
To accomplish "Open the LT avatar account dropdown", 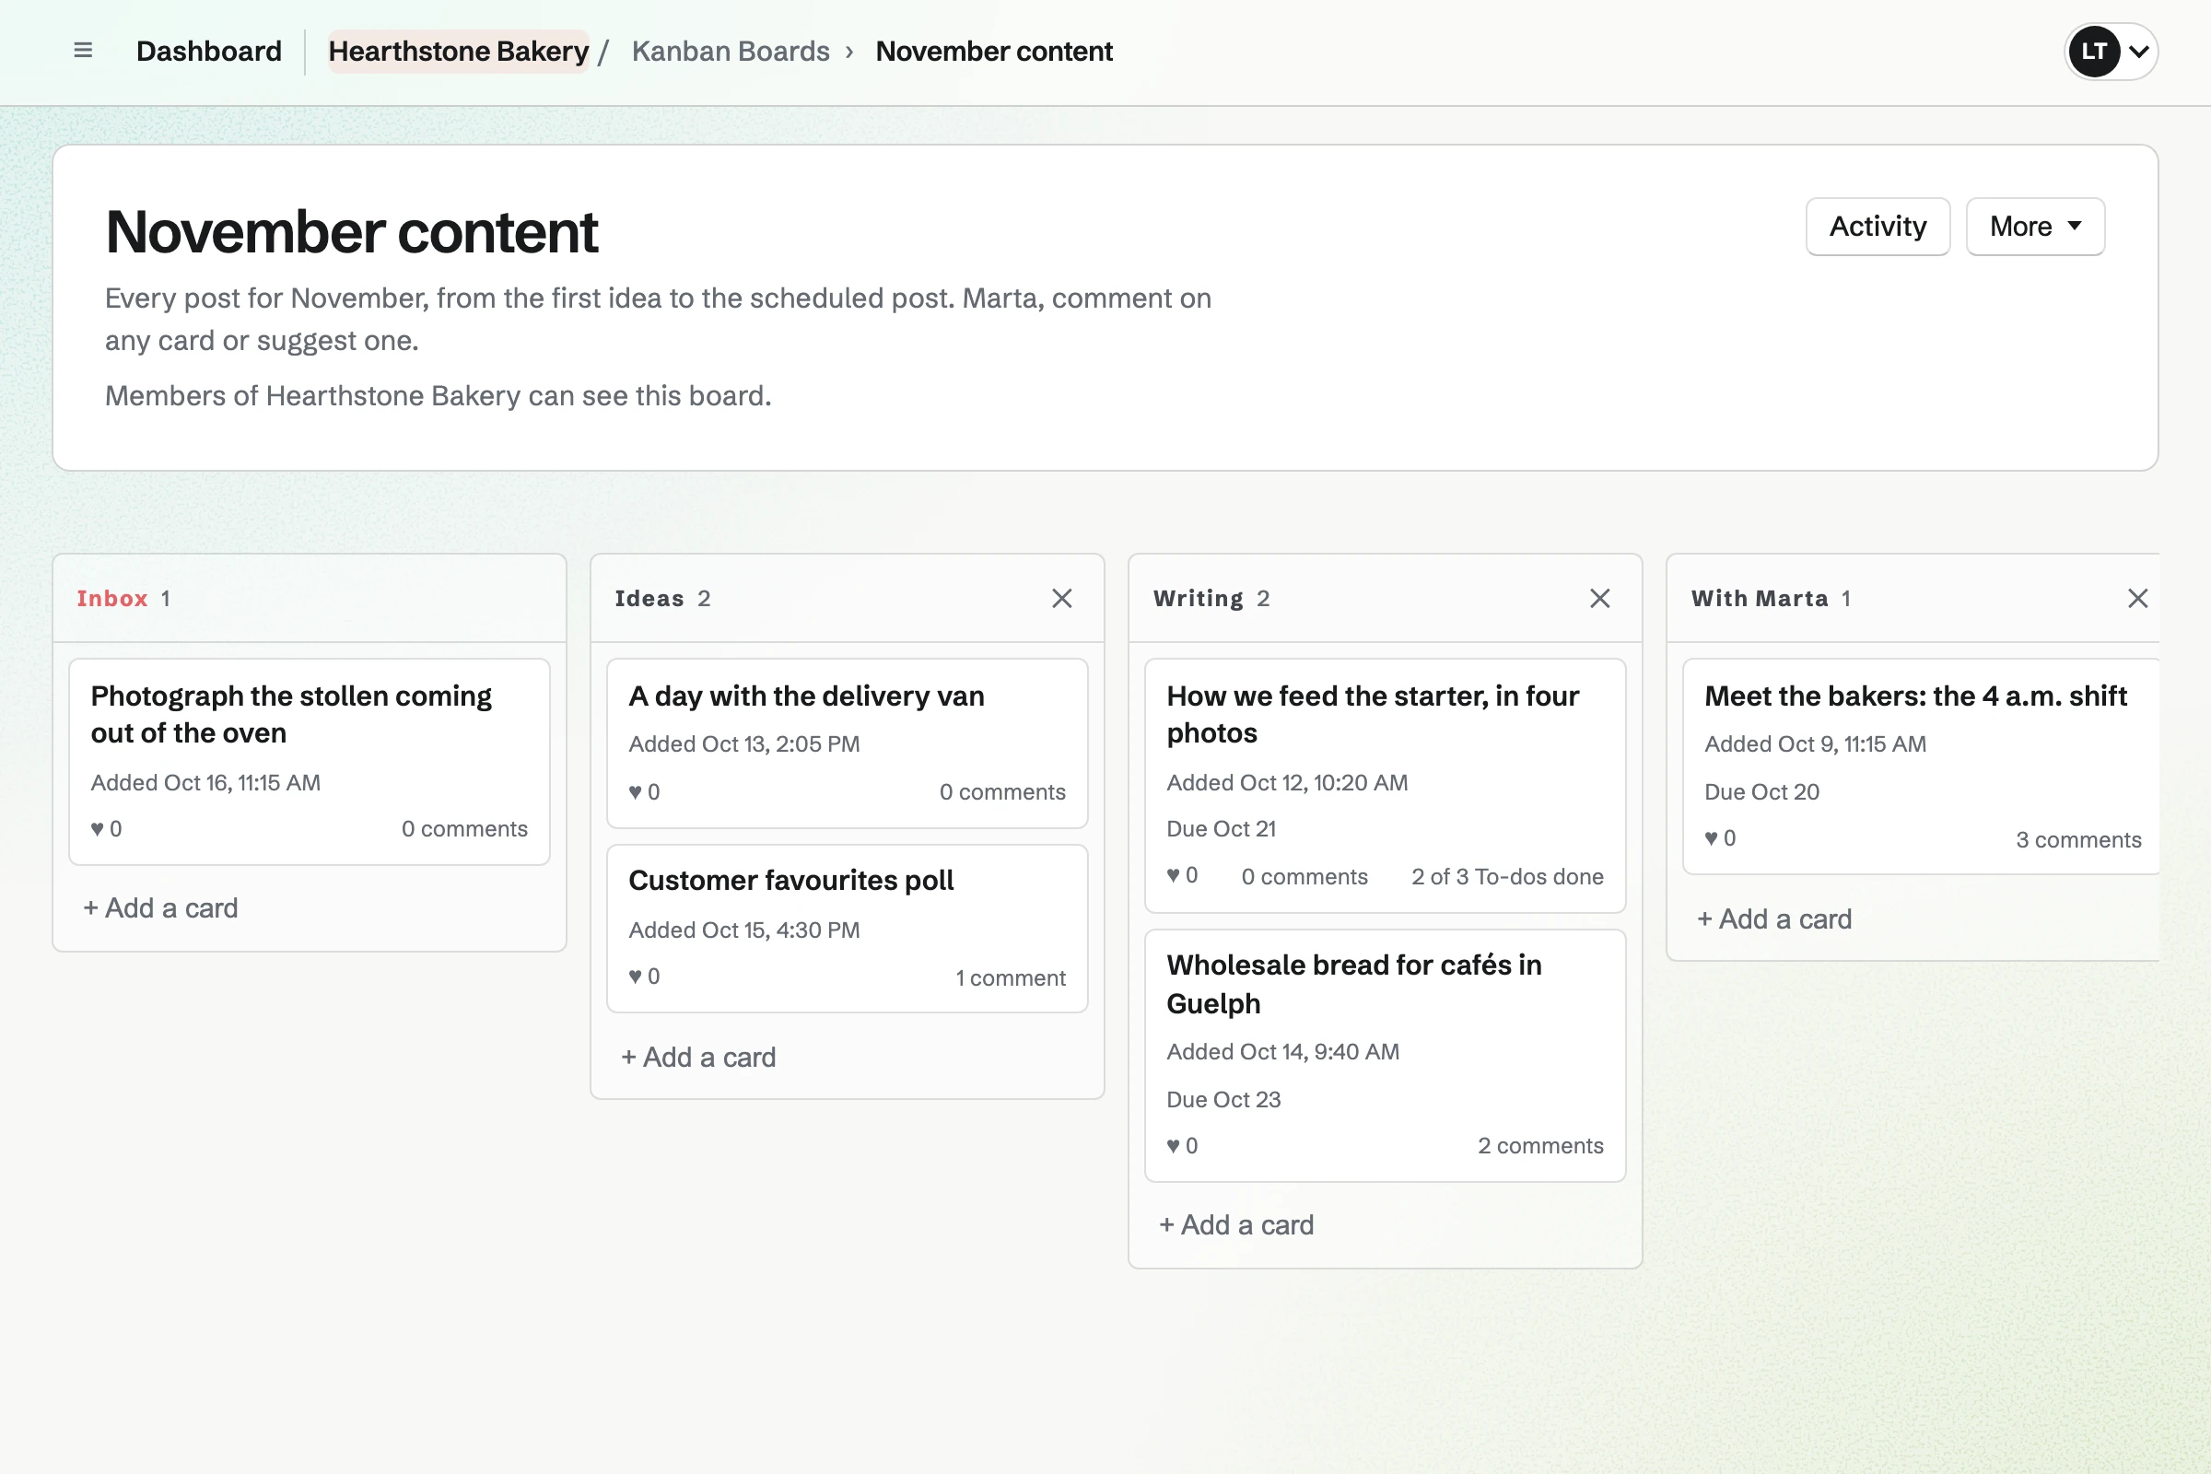I will click(2110, 51).
